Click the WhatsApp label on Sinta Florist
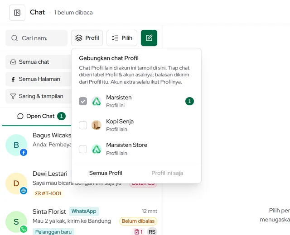This screenshot has height=235, width=290. 84,211
